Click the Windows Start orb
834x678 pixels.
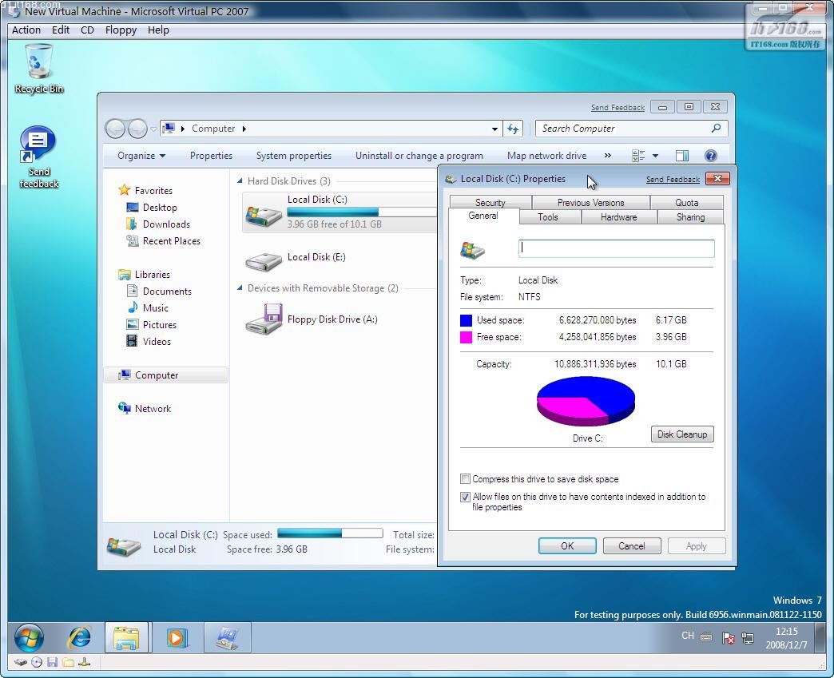(29, 637)
